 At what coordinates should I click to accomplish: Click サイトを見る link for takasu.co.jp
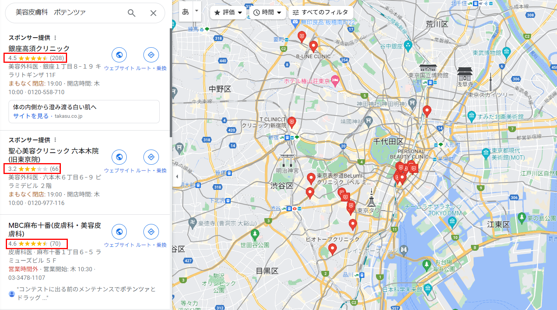coord(31,116)
